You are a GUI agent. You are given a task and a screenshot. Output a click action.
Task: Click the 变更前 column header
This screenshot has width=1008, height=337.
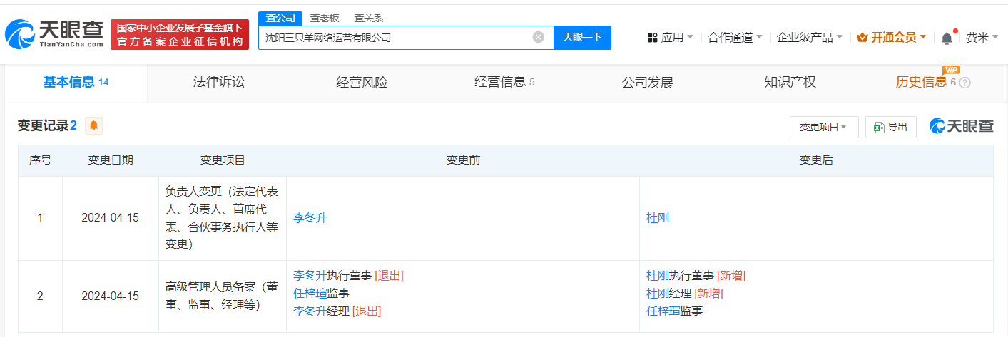coord(463,161)
